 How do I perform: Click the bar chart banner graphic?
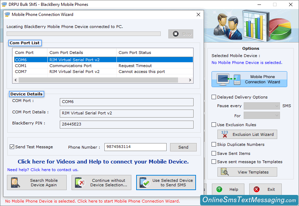point(255,25)
